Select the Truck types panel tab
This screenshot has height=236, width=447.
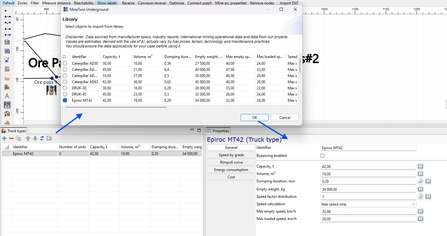coord(14,131)
